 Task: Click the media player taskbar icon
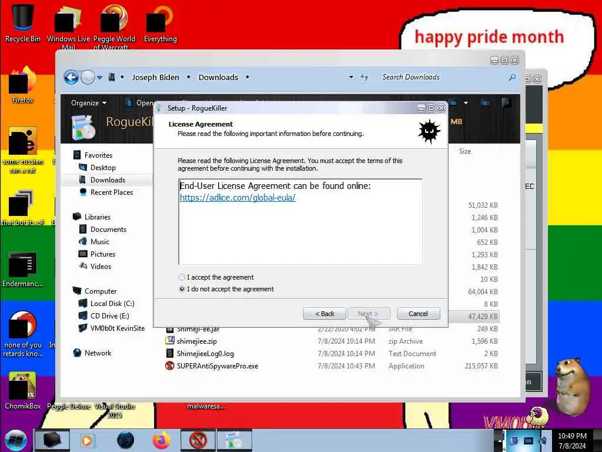[87, 440]
